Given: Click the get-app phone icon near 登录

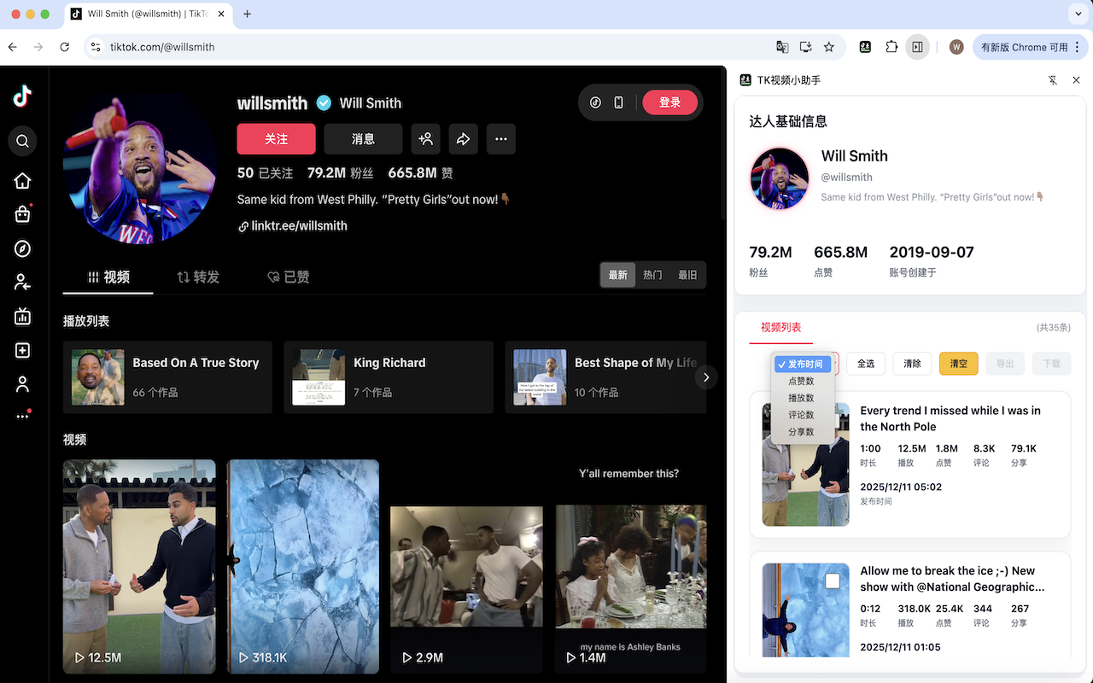Looking at the screenshot, I should point(619,102).
